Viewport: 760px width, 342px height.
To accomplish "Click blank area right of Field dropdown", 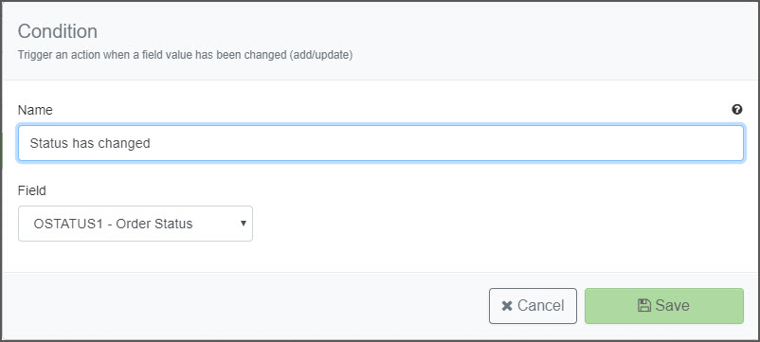I will [x=484, y=224].
